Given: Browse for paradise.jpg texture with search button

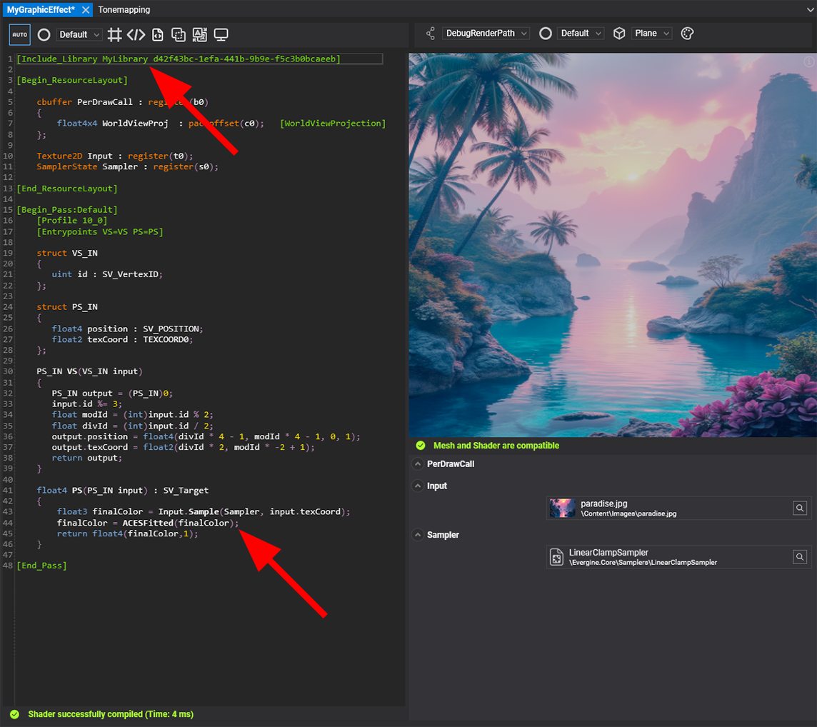Looking at the screenshot, I should click(800, 508).
